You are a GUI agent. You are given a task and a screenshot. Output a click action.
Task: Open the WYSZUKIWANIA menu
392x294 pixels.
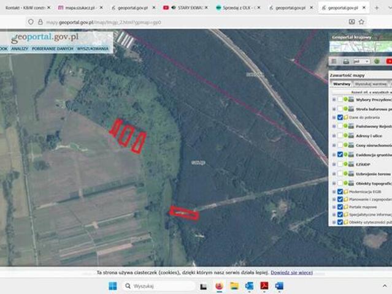pos(93,48)
